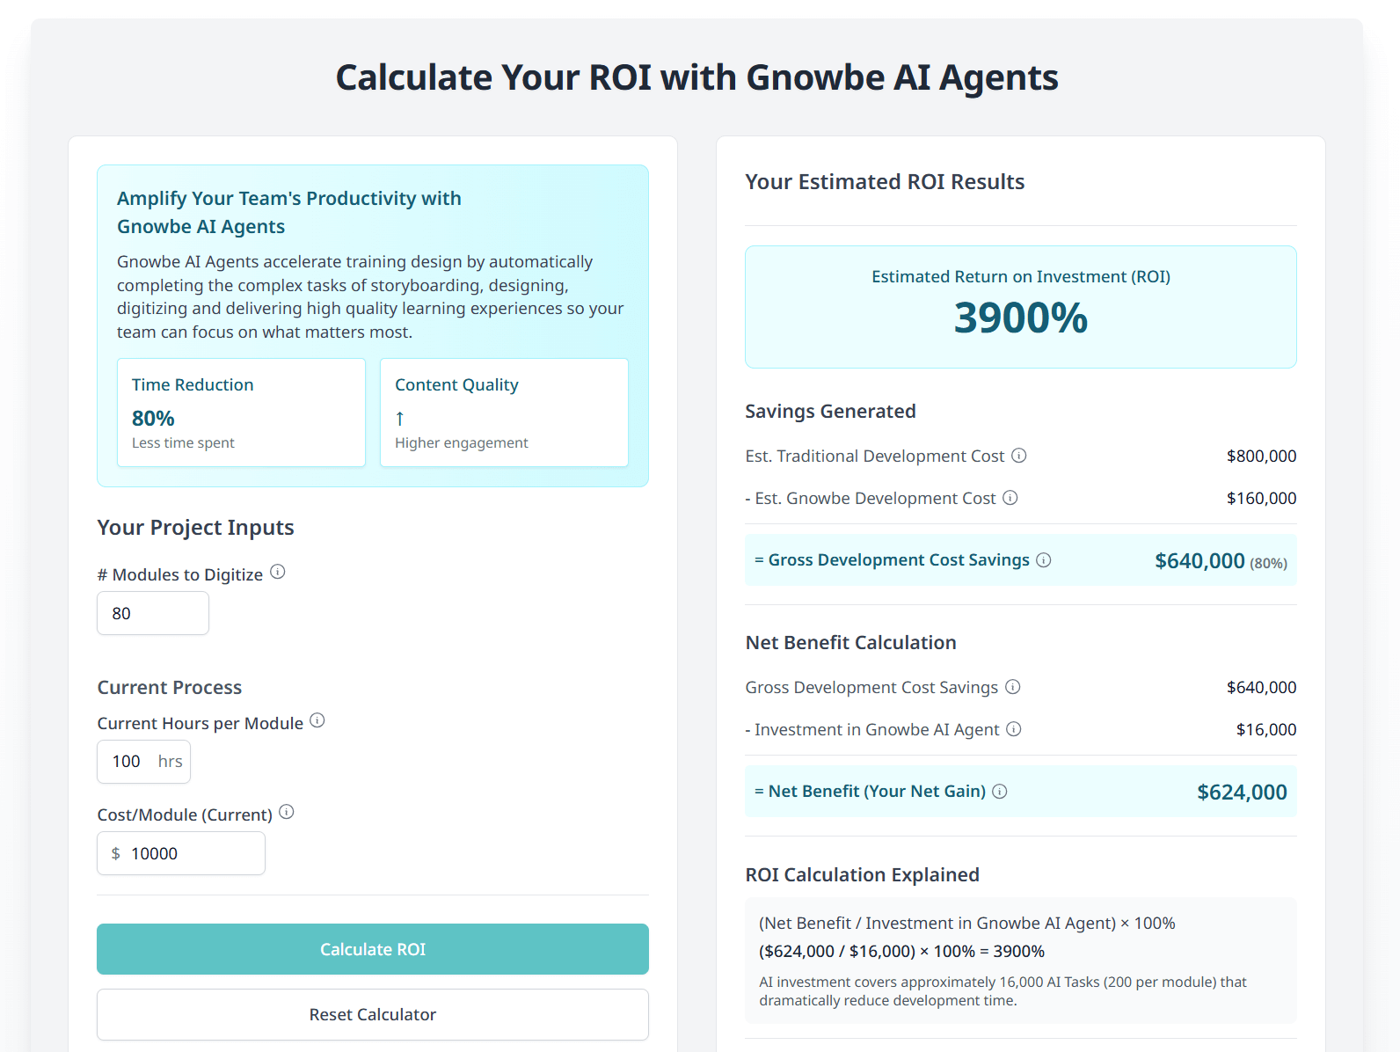Click the info icon beside "Gross Development Cost Savings"

point(1044,559)
